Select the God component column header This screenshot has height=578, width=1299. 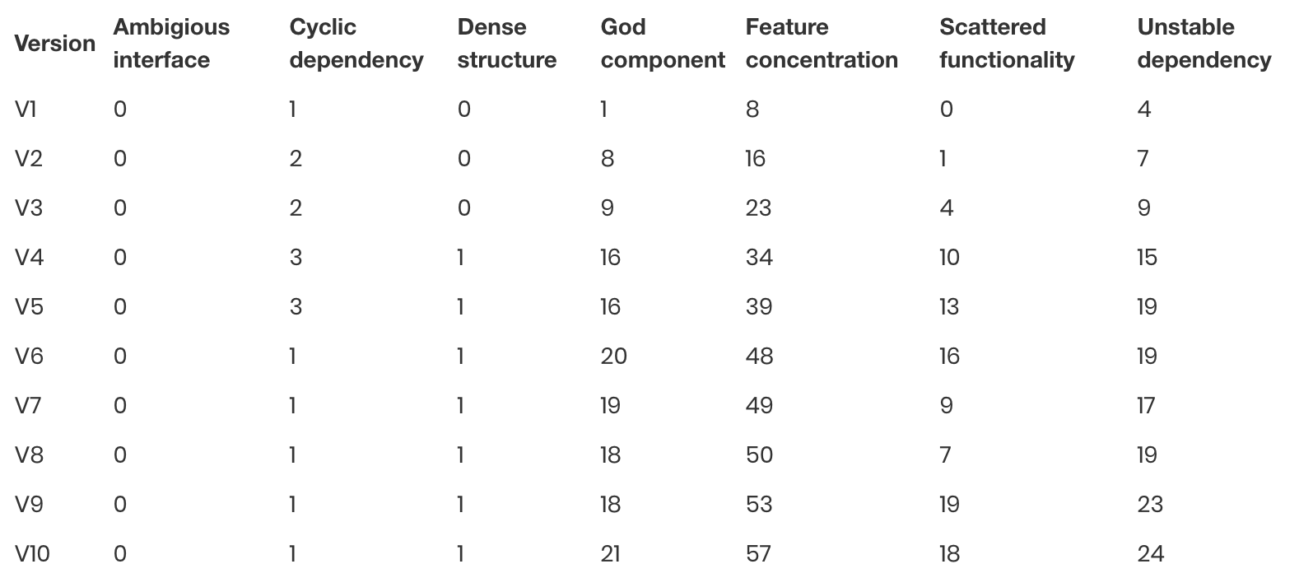[x=662, y=44]
